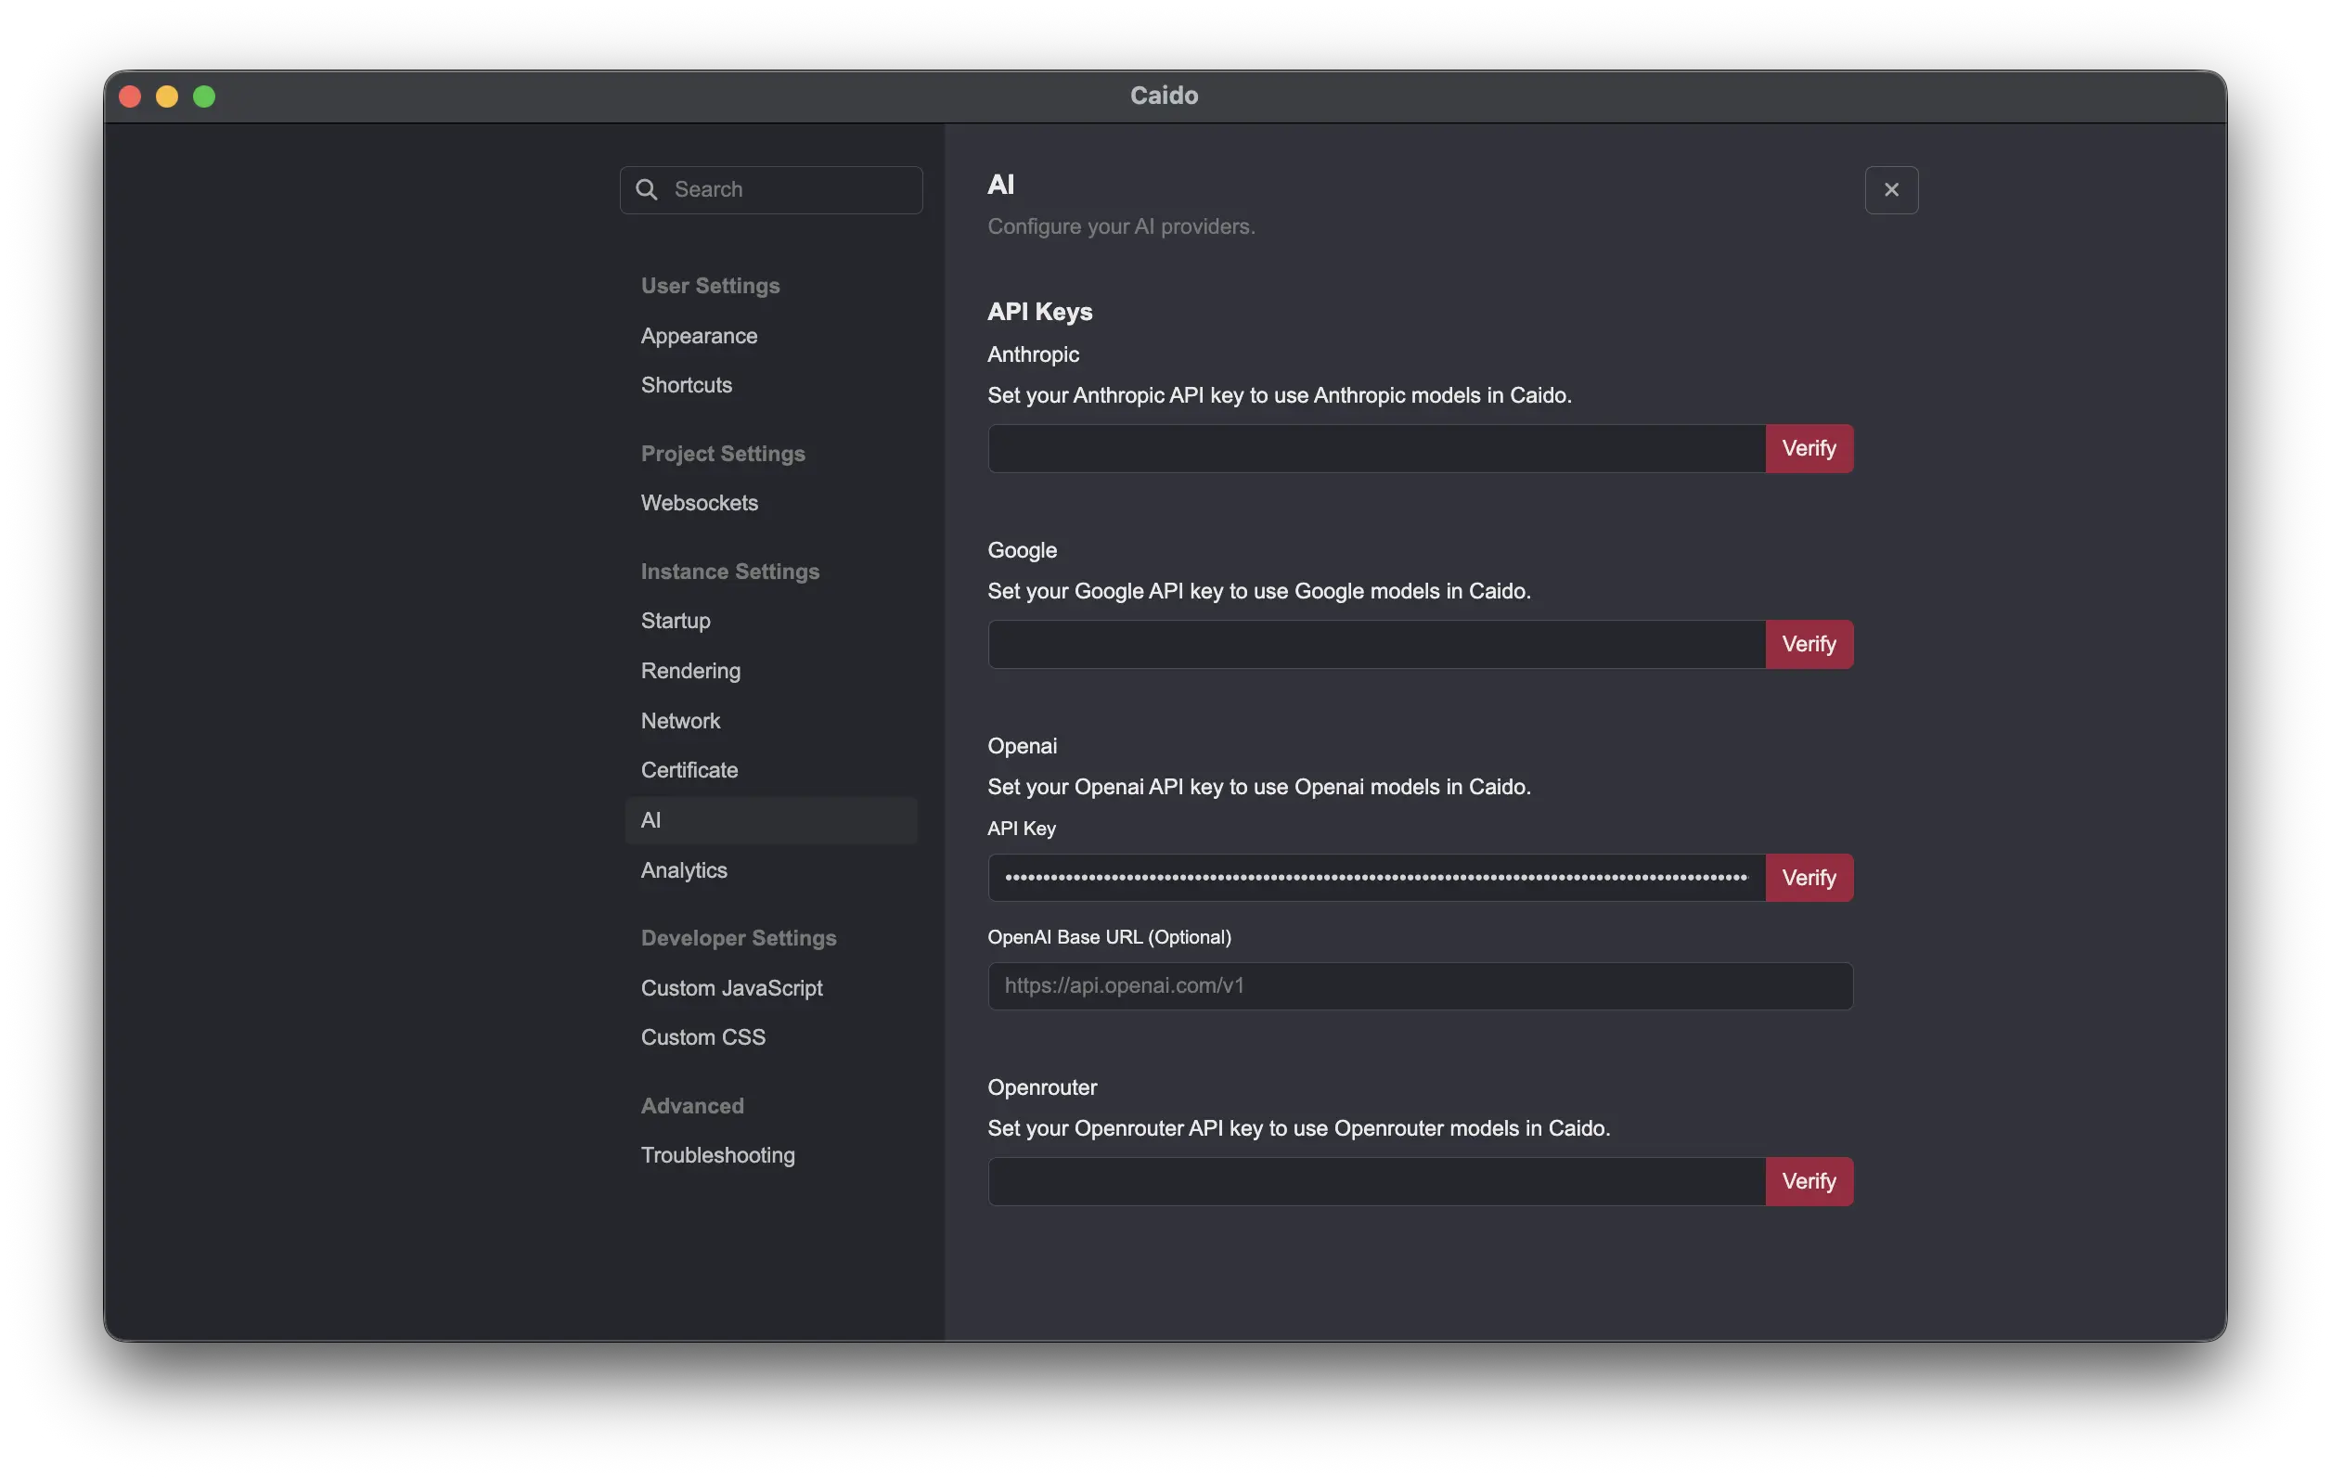2331x1479 pixels.
Task: Open Startup instance settings
Action: pyautogui.click(x=675, y=621)
